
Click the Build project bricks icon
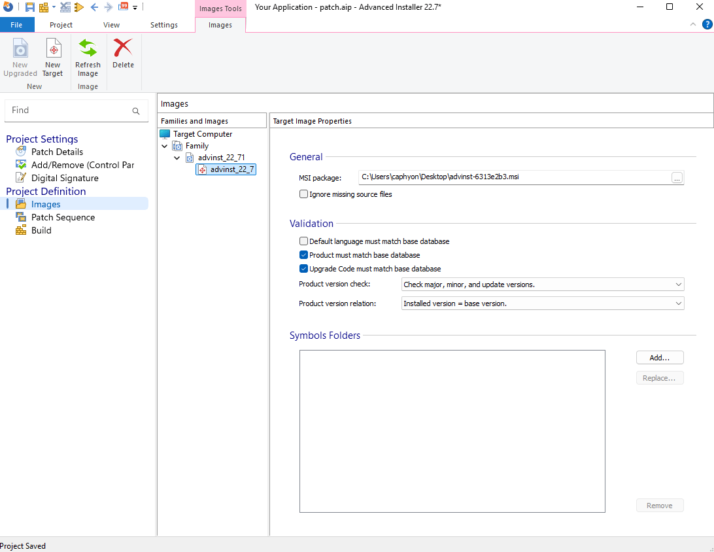click(x=44, y=7)
